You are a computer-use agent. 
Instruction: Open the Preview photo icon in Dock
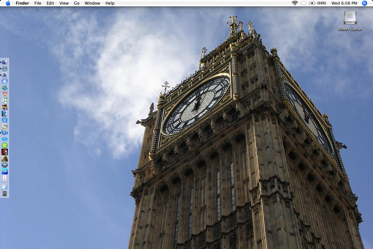pyautogui.click(x=5, y=75)
